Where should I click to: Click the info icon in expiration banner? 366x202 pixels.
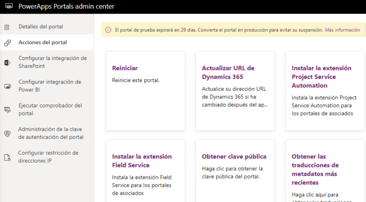point(108,30)
